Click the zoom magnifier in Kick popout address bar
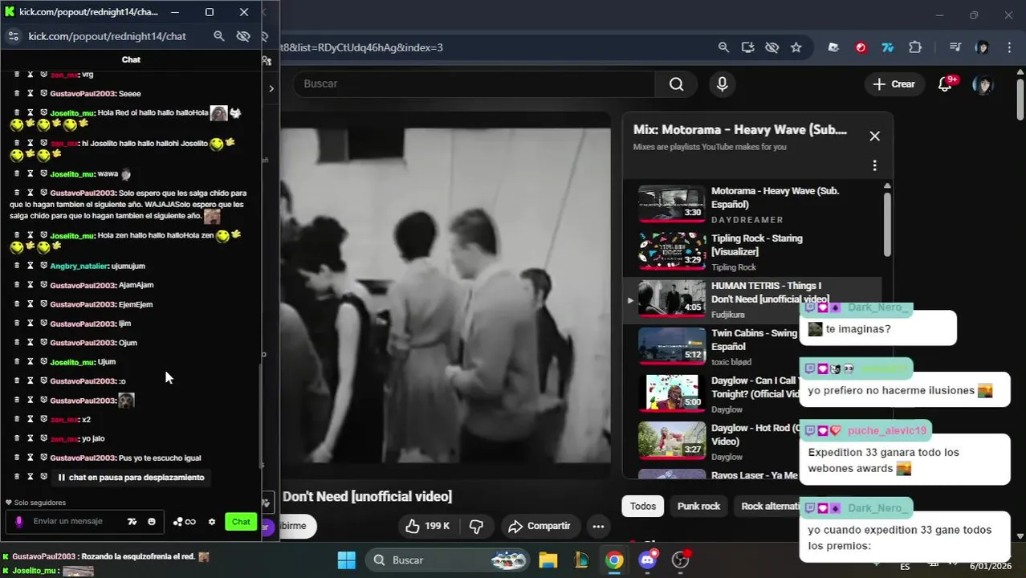The image size is (1026, 578). point(218,36)
